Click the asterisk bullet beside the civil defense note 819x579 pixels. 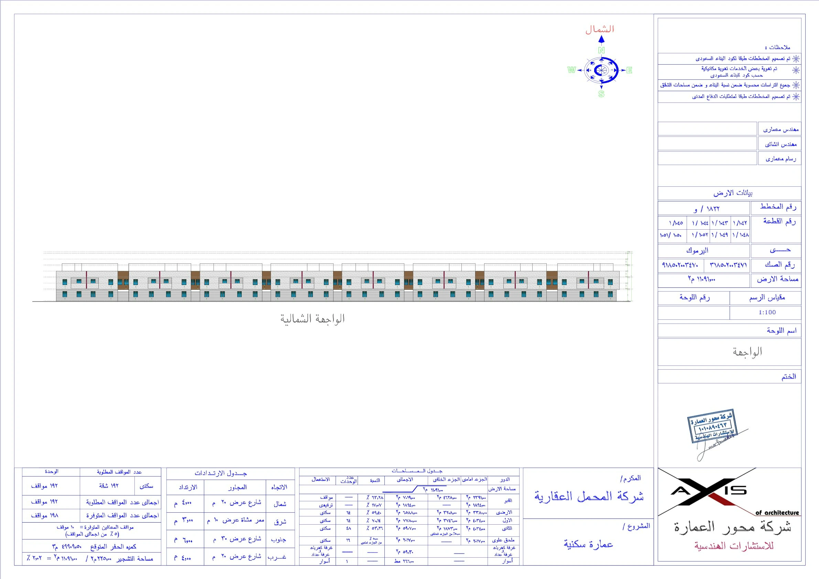click(796, 97)
